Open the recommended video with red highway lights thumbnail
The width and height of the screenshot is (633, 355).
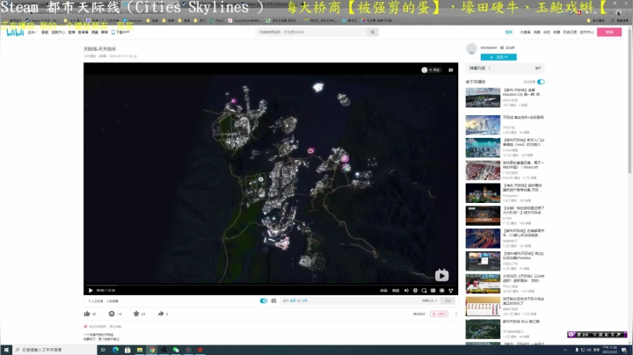[x=483, y=238]
